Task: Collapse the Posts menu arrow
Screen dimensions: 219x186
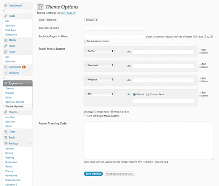Action: [30, 16]
